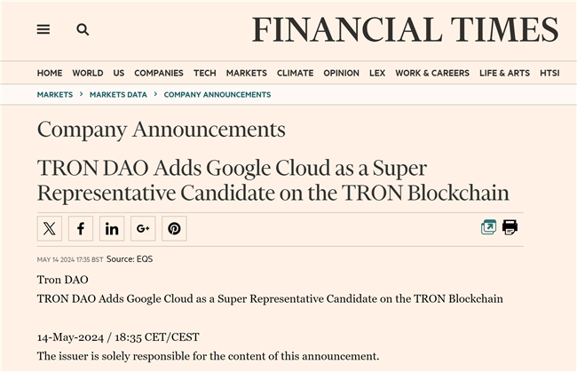
Task: Share article on LinkedIn
Action: click(x=112, y=228)
